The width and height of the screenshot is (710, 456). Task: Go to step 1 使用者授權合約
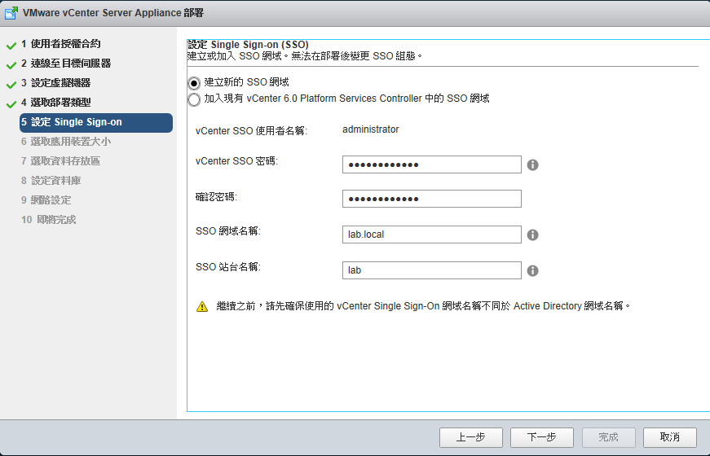click(x=60, y=44)
